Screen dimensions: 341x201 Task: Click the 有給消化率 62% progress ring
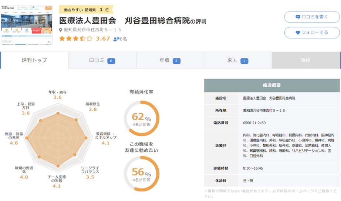click(x=142, y=118)
